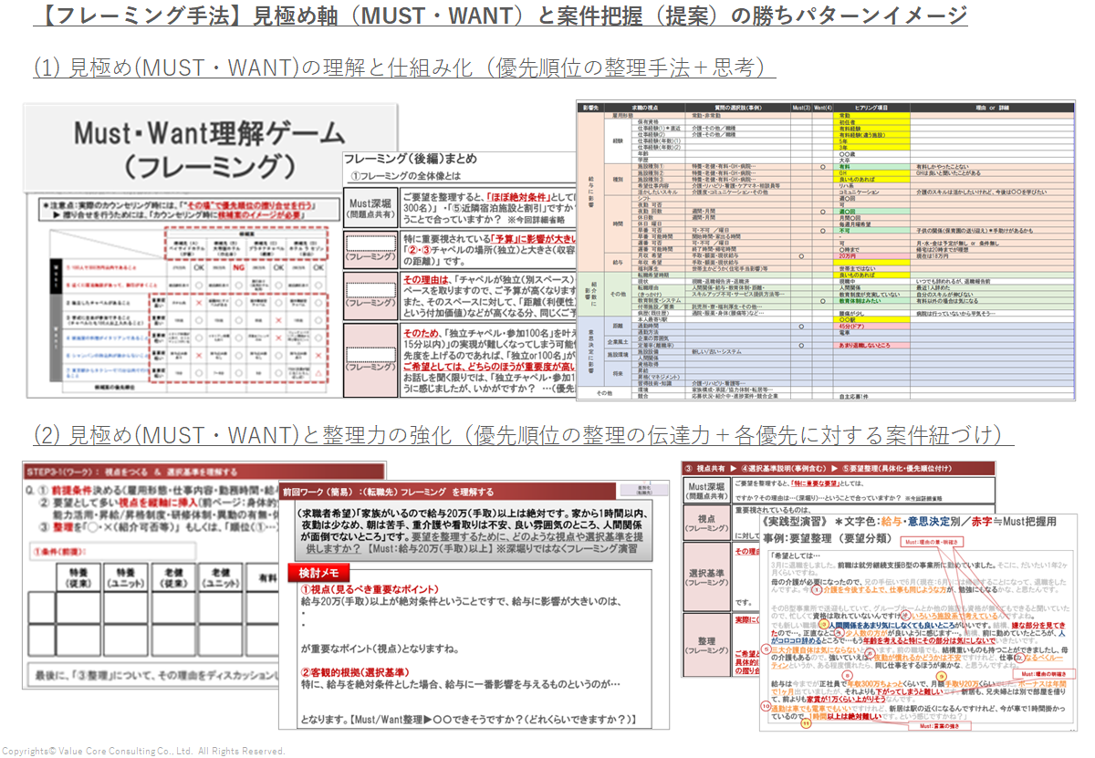Viewport: 1095px width, 758px height.
Task: Click the red 検討メモ label
Action: (315, 574)
